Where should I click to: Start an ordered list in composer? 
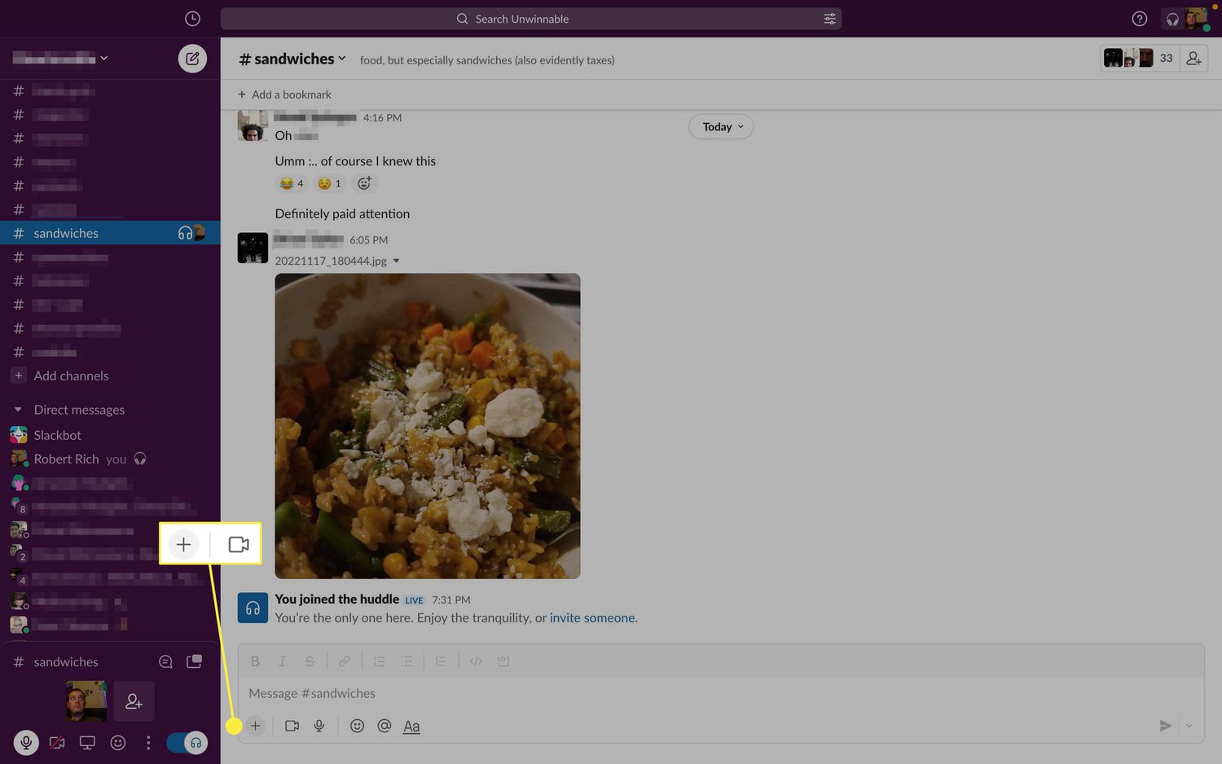tap(379, 661)
